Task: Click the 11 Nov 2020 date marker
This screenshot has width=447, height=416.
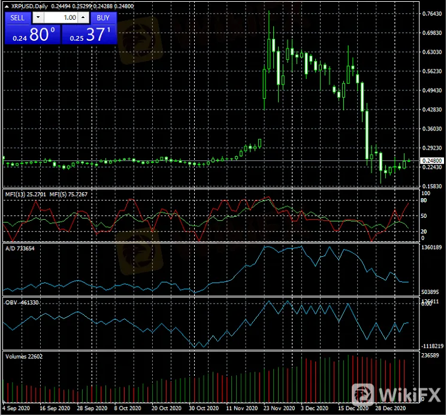Action: click(x=241, y=408)
